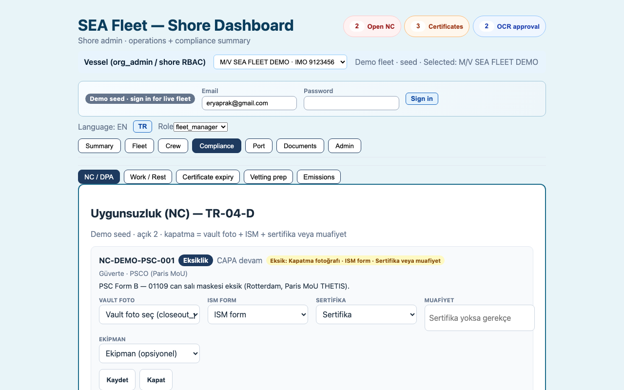Expand the vessel selector dropdown
This screenshot has height=390, width=624.
pos(280,62)
